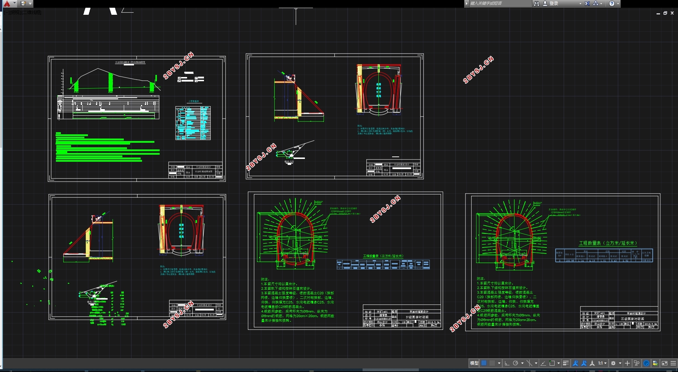The image size is (678, 372).
Task: Click the help question mark icon
Action: pyautogui.click(x=612, y=4)
